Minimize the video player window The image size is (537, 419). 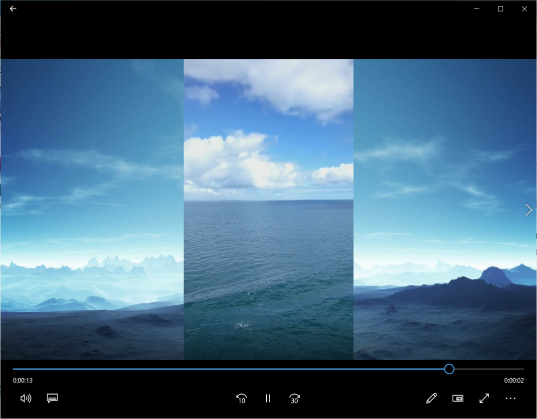click(x=477, y=8)
